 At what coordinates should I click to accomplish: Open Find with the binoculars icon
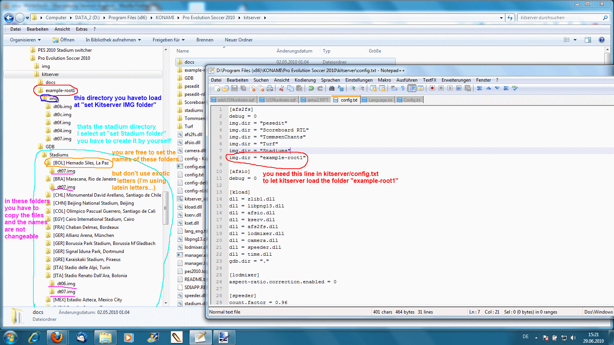332,88
